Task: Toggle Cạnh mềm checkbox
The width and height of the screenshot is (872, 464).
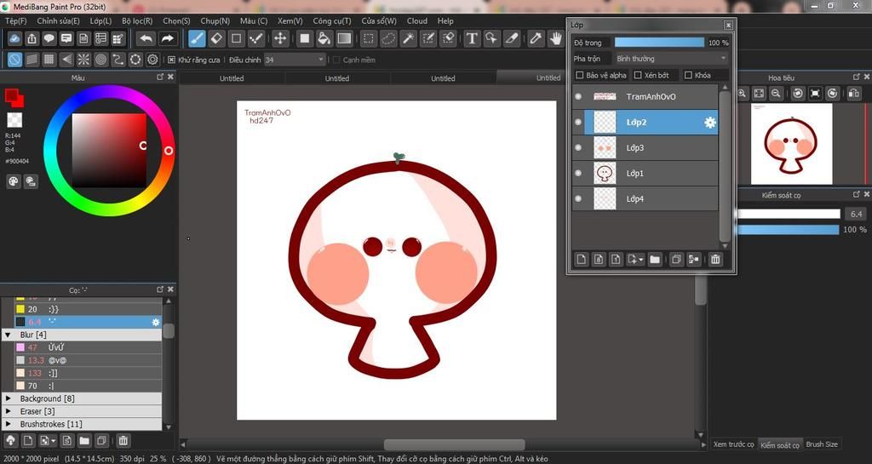Action: [336, 60]
